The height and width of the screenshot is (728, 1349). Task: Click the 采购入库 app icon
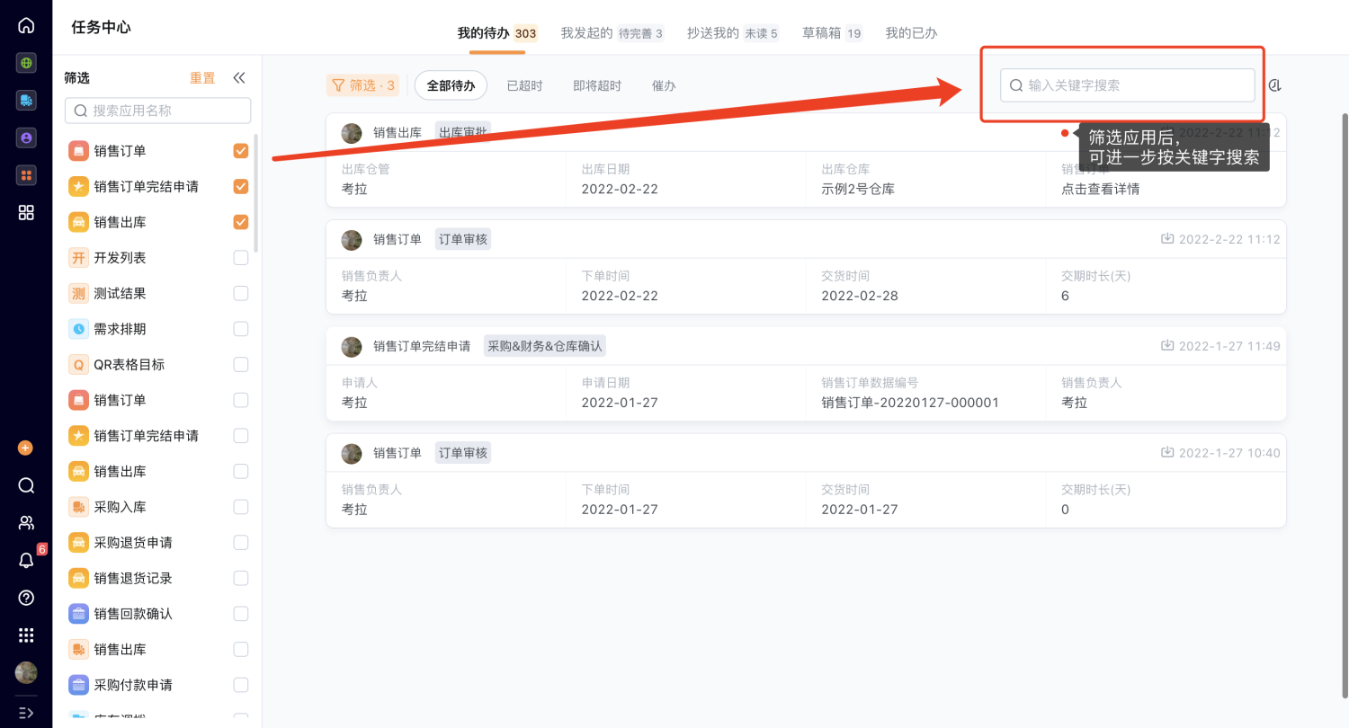[x=78, y=507]
